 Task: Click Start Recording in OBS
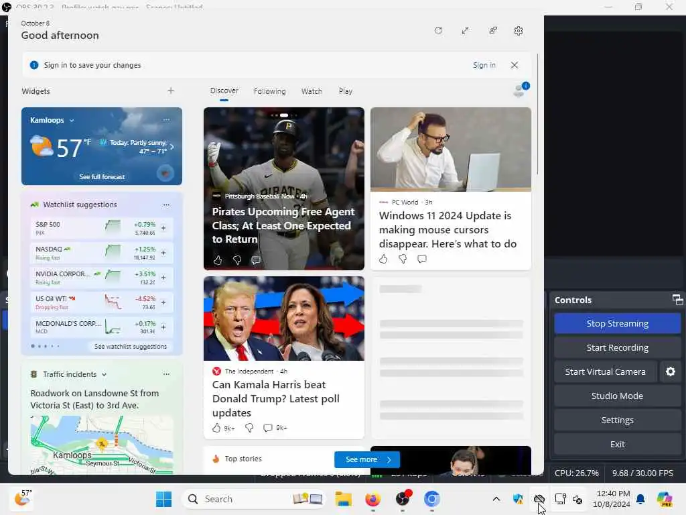tap(617, 348)
